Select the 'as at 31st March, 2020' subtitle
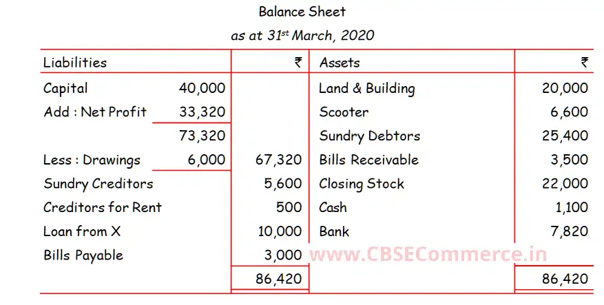This screenshot has height=305, width=604. click(x=302, y=35)
